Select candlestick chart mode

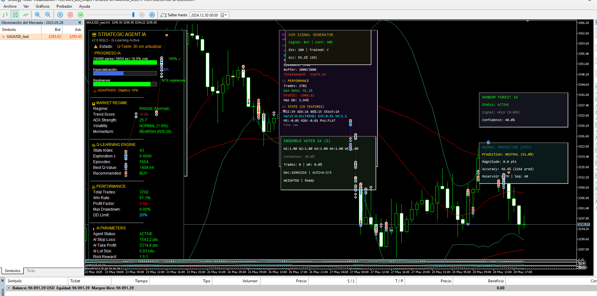15,15
